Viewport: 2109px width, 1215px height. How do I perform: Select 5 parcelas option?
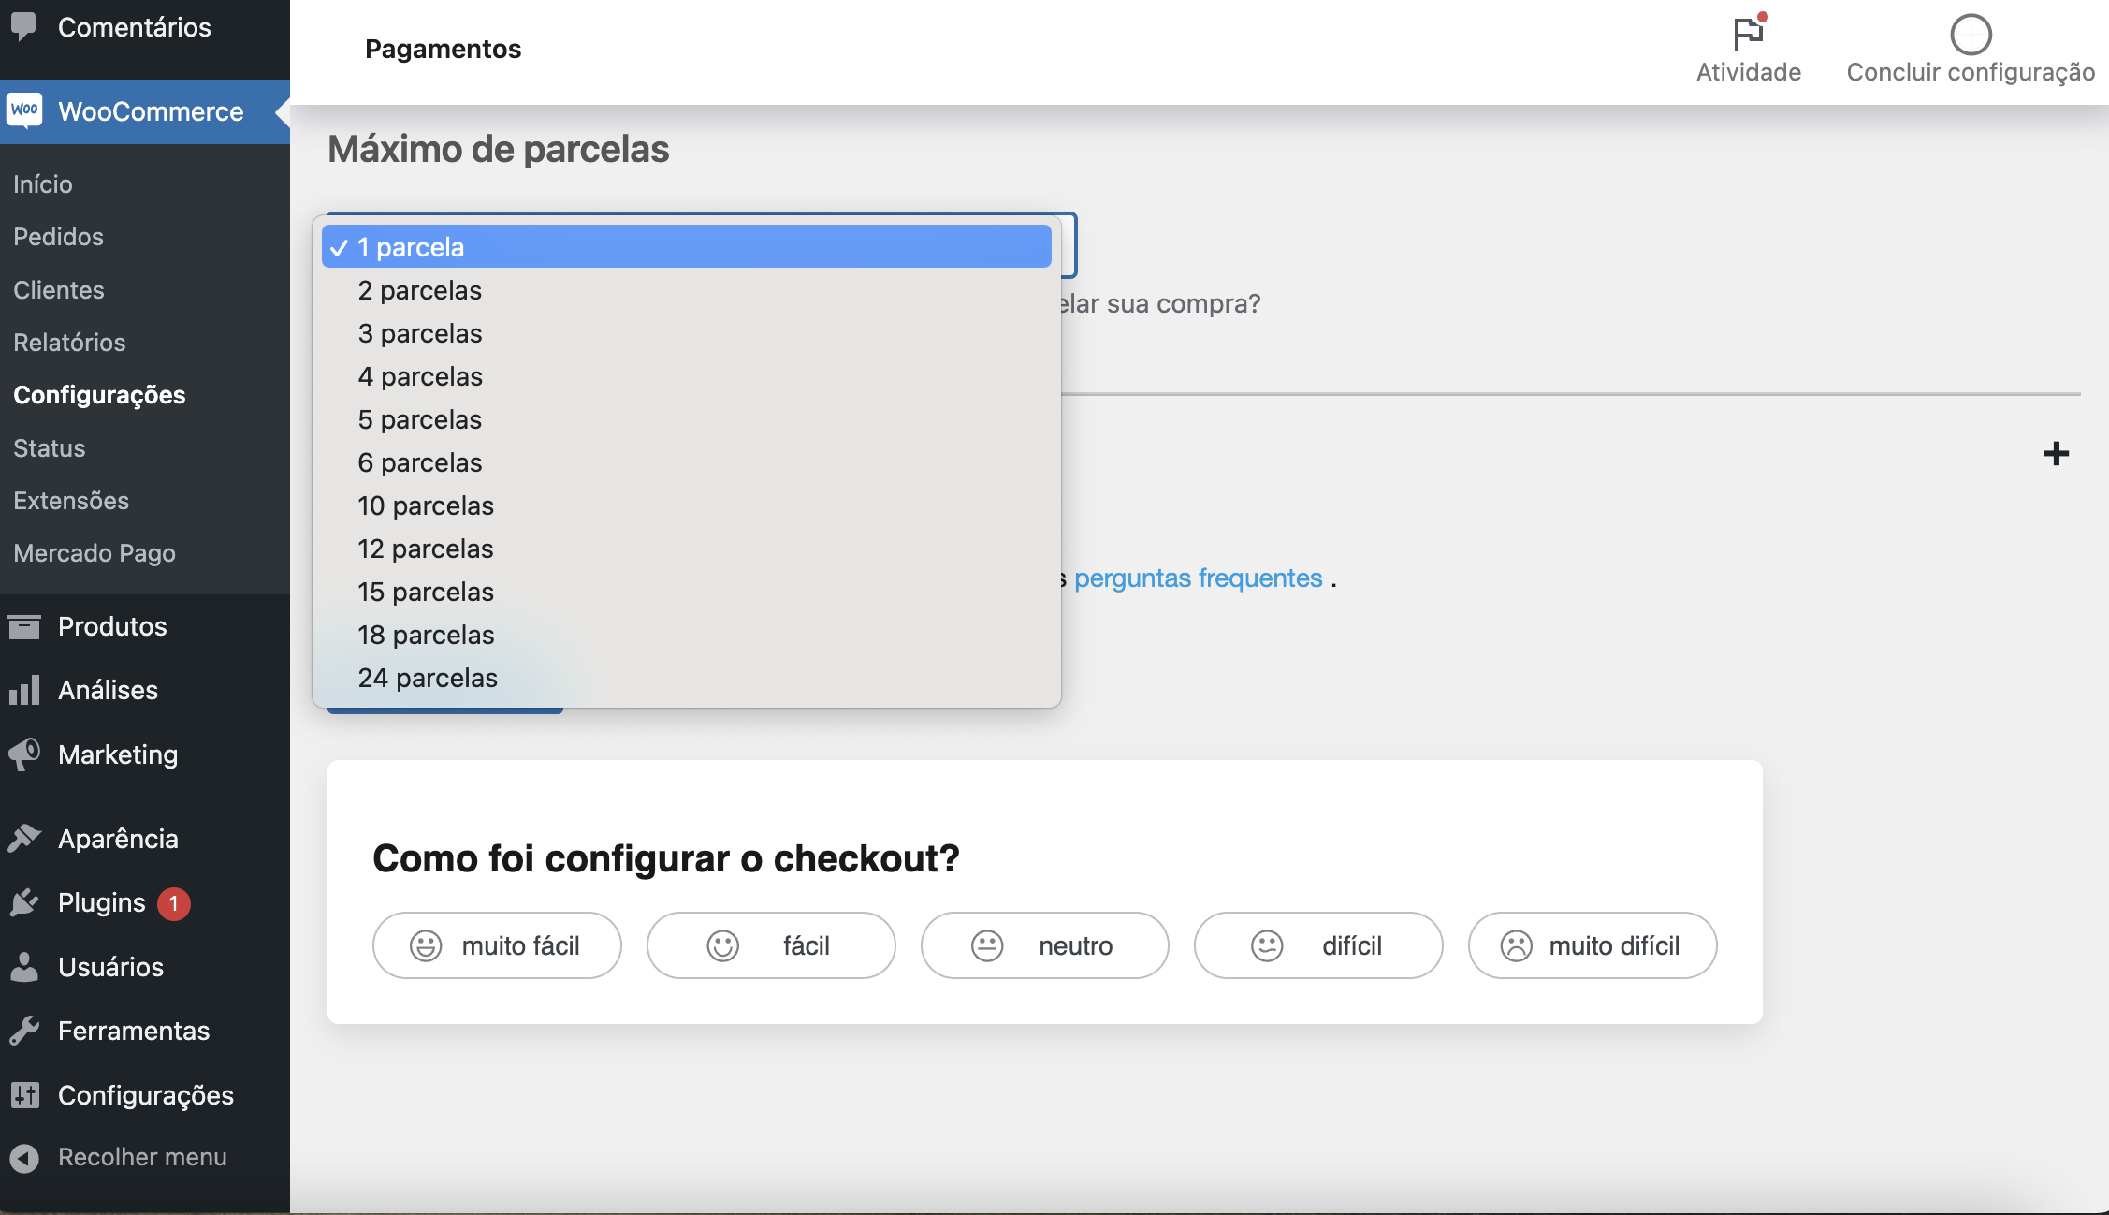click(x=687, y=419)
